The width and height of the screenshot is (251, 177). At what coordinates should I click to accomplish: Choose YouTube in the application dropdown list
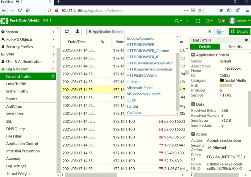(133, 112)
